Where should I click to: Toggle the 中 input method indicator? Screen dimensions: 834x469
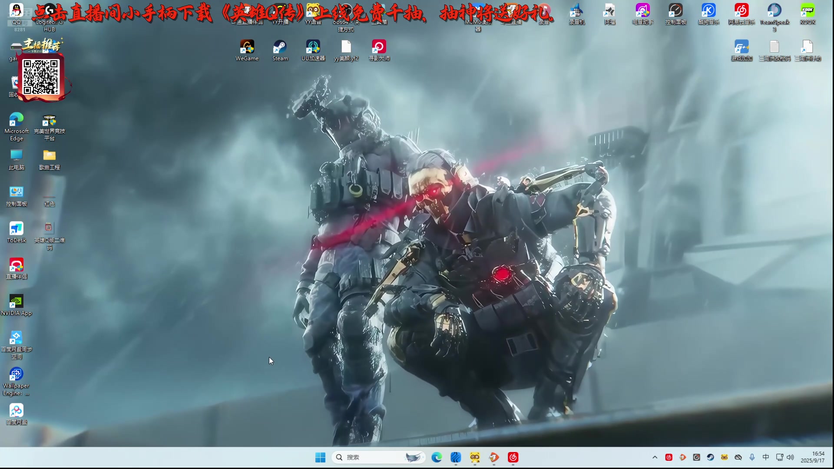click(x=766, y=457)
